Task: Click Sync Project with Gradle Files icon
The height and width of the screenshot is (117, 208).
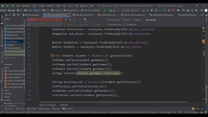Action: pyautogui.click(x=188, y=10)
